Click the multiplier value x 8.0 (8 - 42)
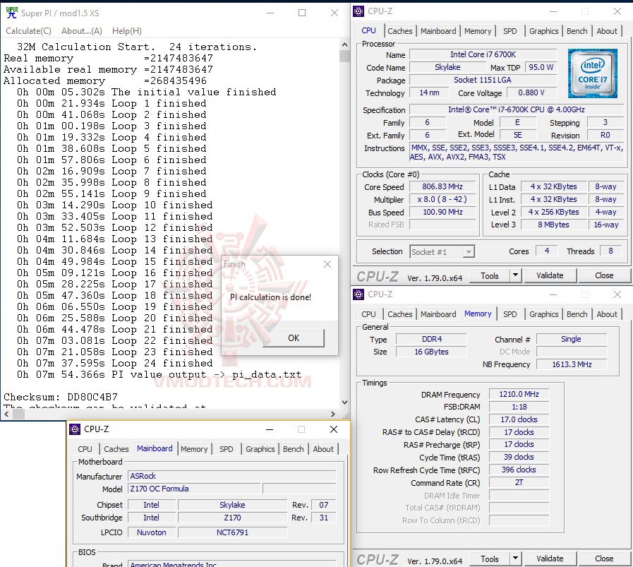This screenshot has width=633, height=567. tap(442, 200)
